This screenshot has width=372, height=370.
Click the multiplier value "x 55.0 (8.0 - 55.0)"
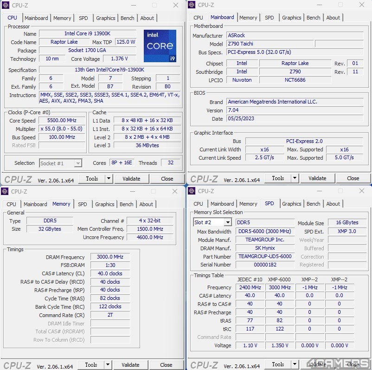61,129
